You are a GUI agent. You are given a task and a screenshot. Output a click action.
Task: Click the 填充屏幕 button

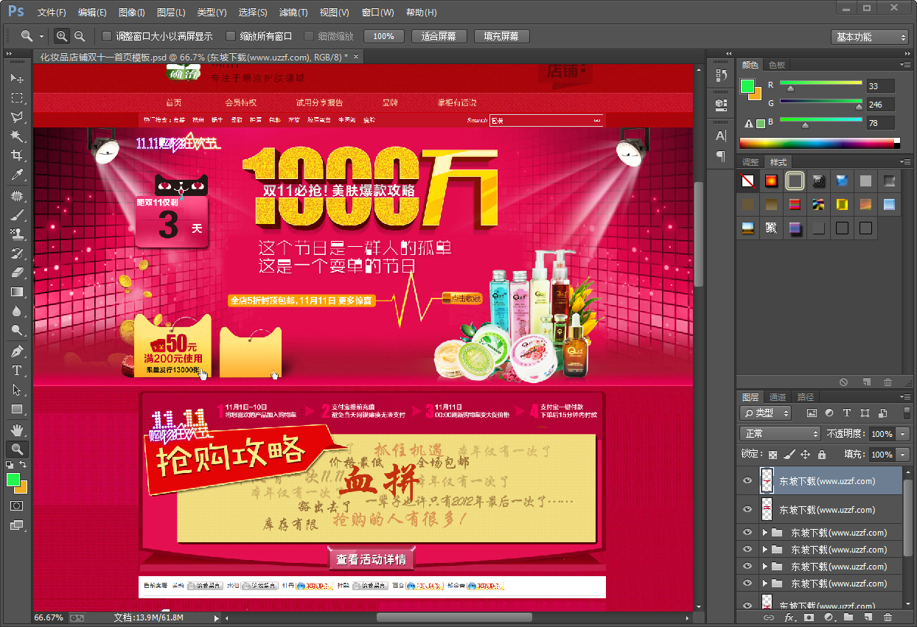tap(501, 36)
